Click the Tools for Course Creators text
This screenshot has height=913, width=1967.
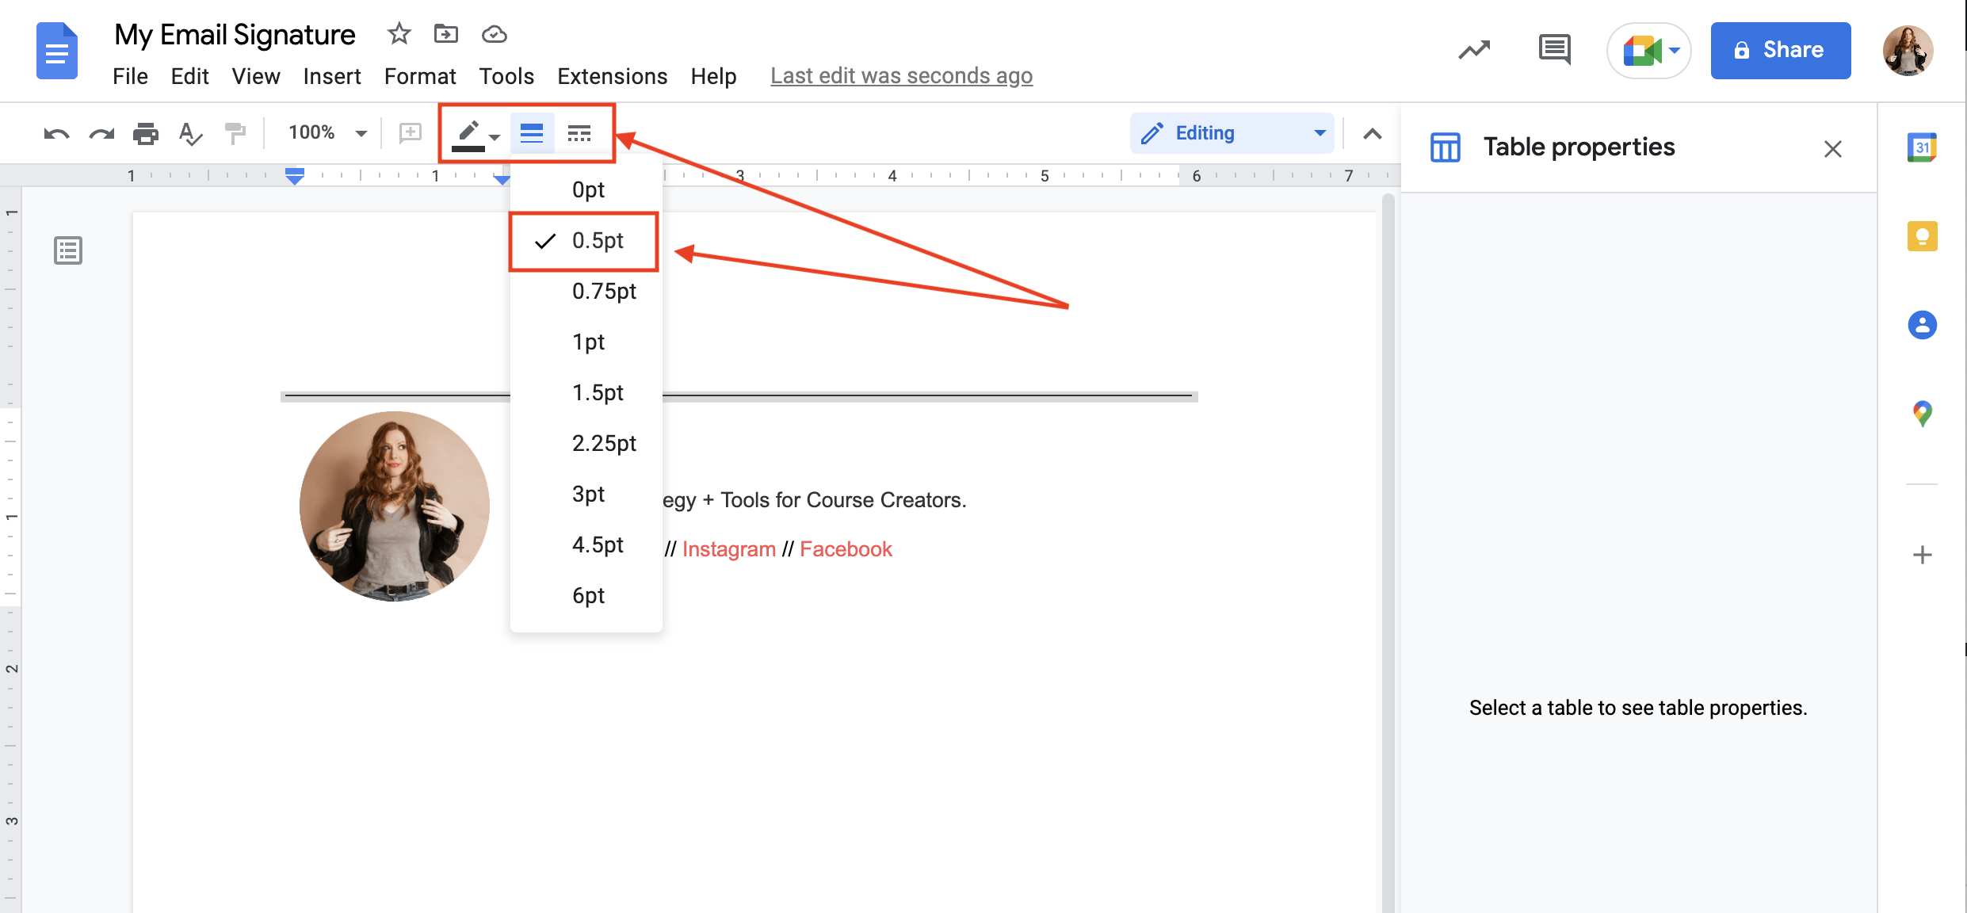[x=842, y=500]
